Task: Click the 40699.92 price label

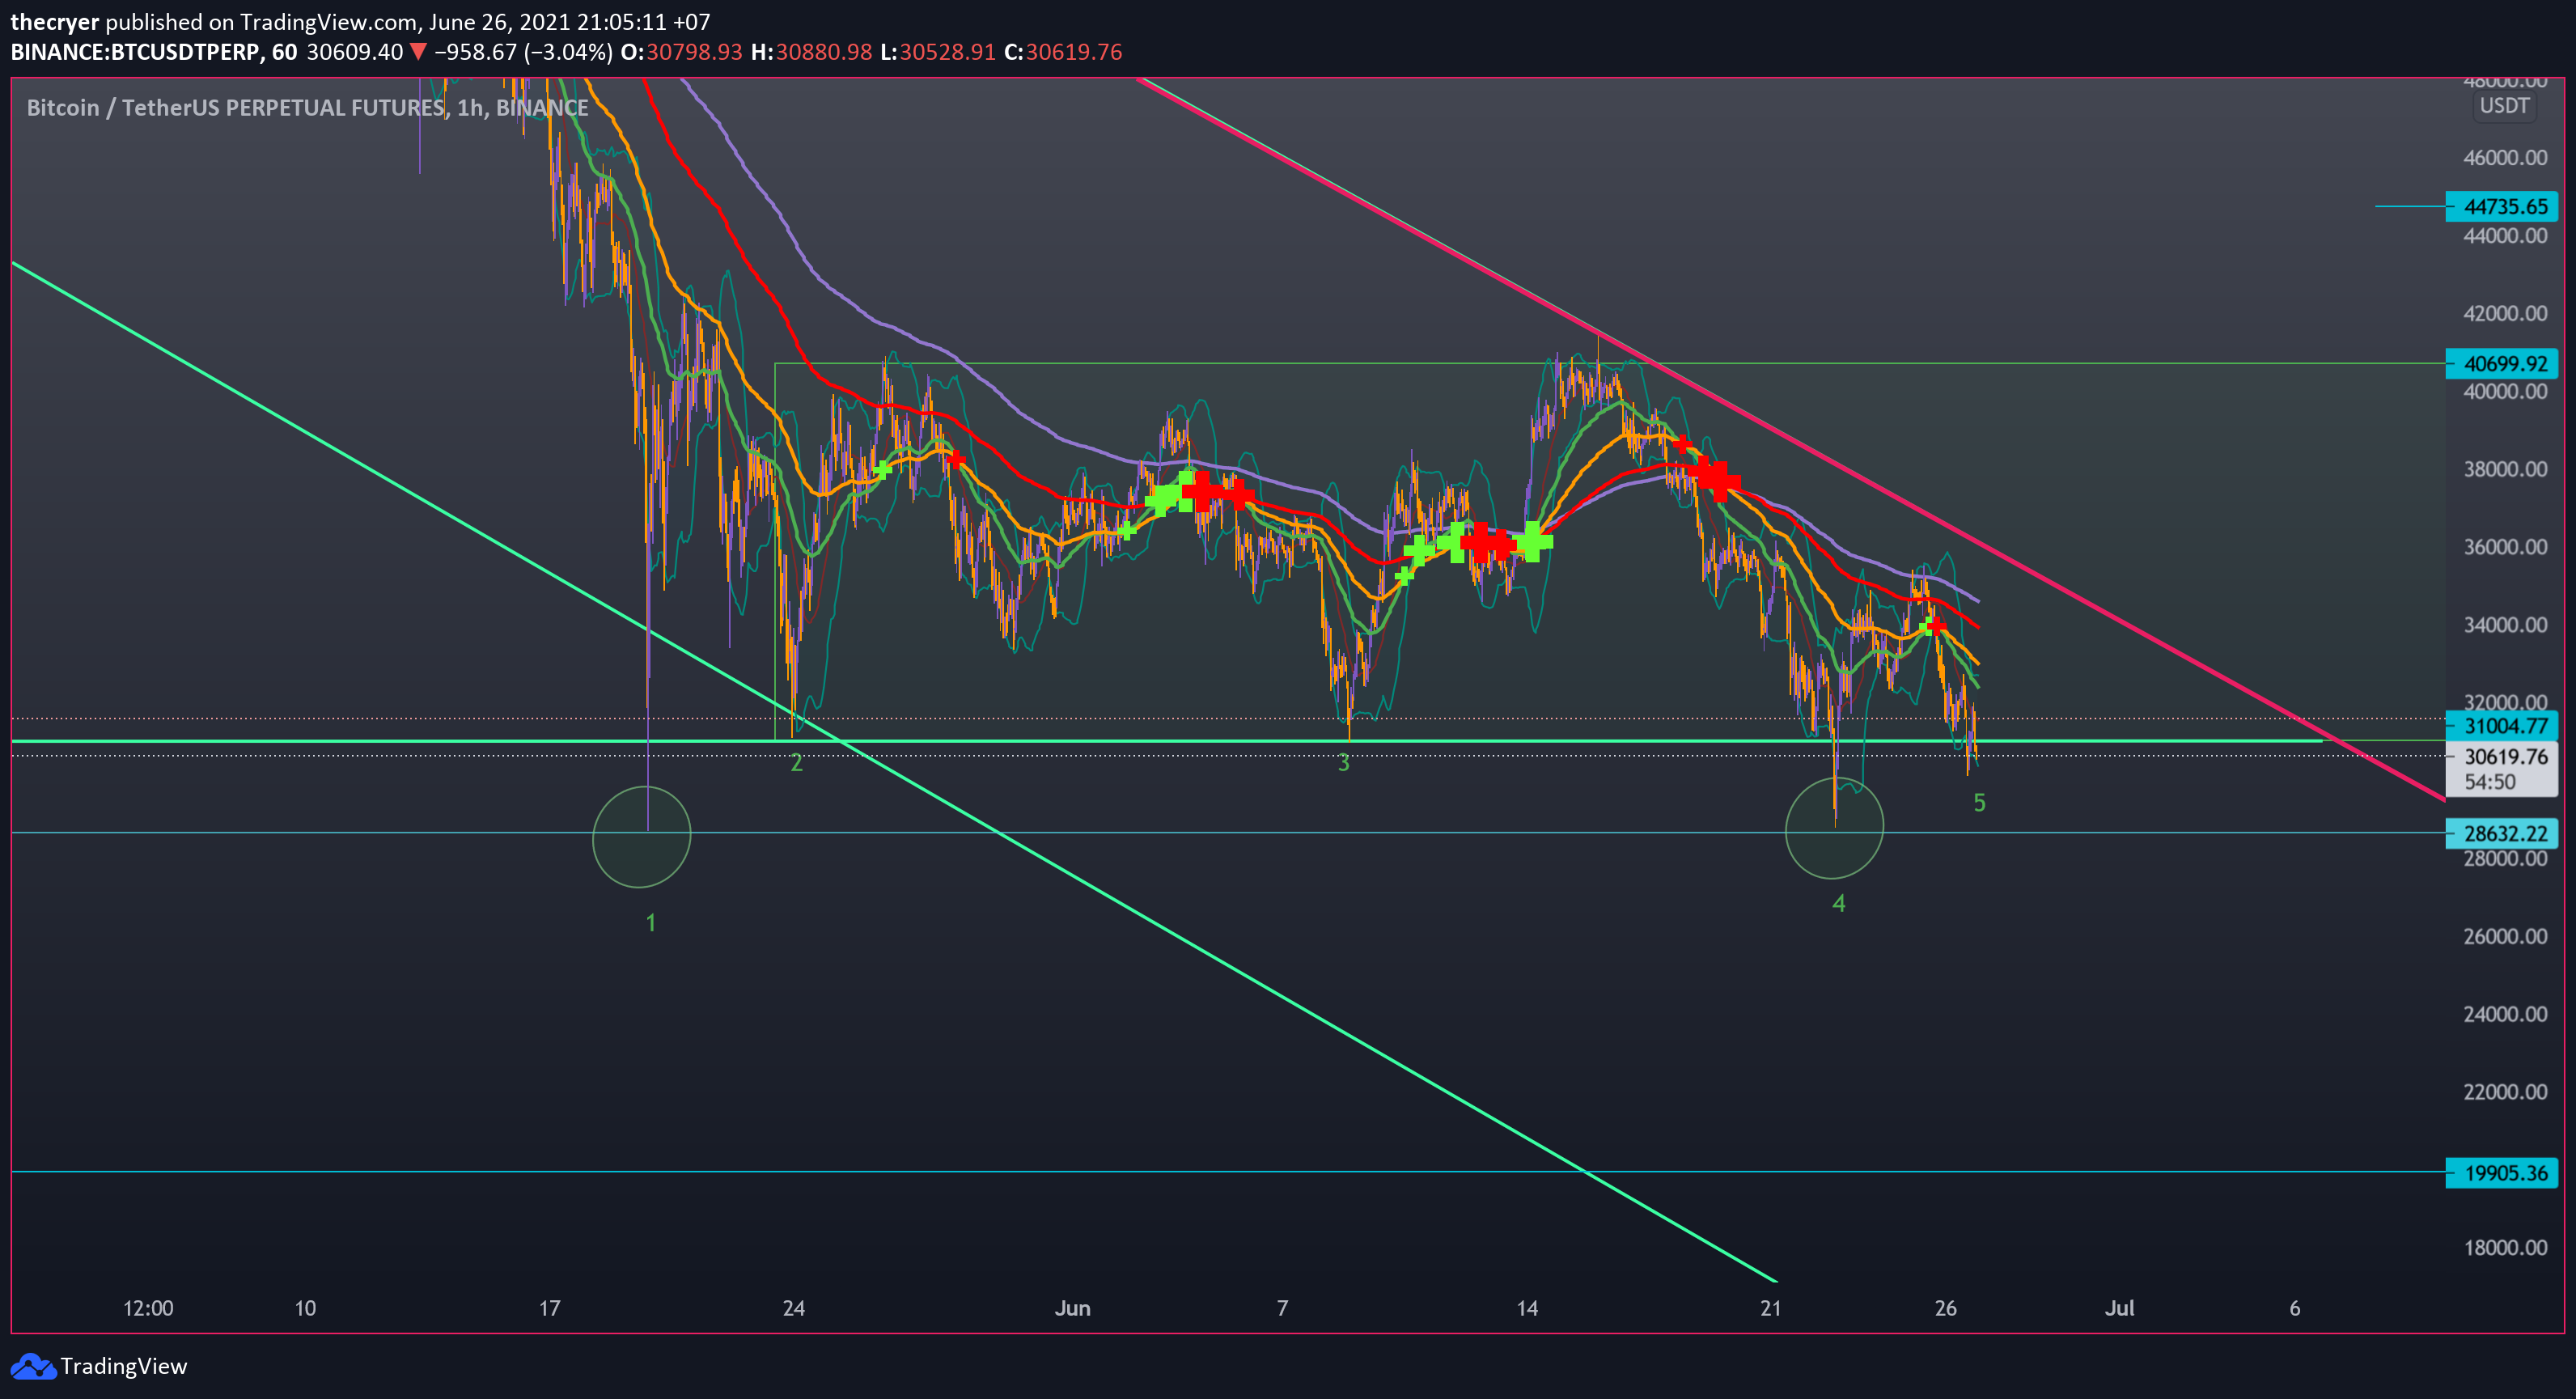Action: pos(2502,363)
